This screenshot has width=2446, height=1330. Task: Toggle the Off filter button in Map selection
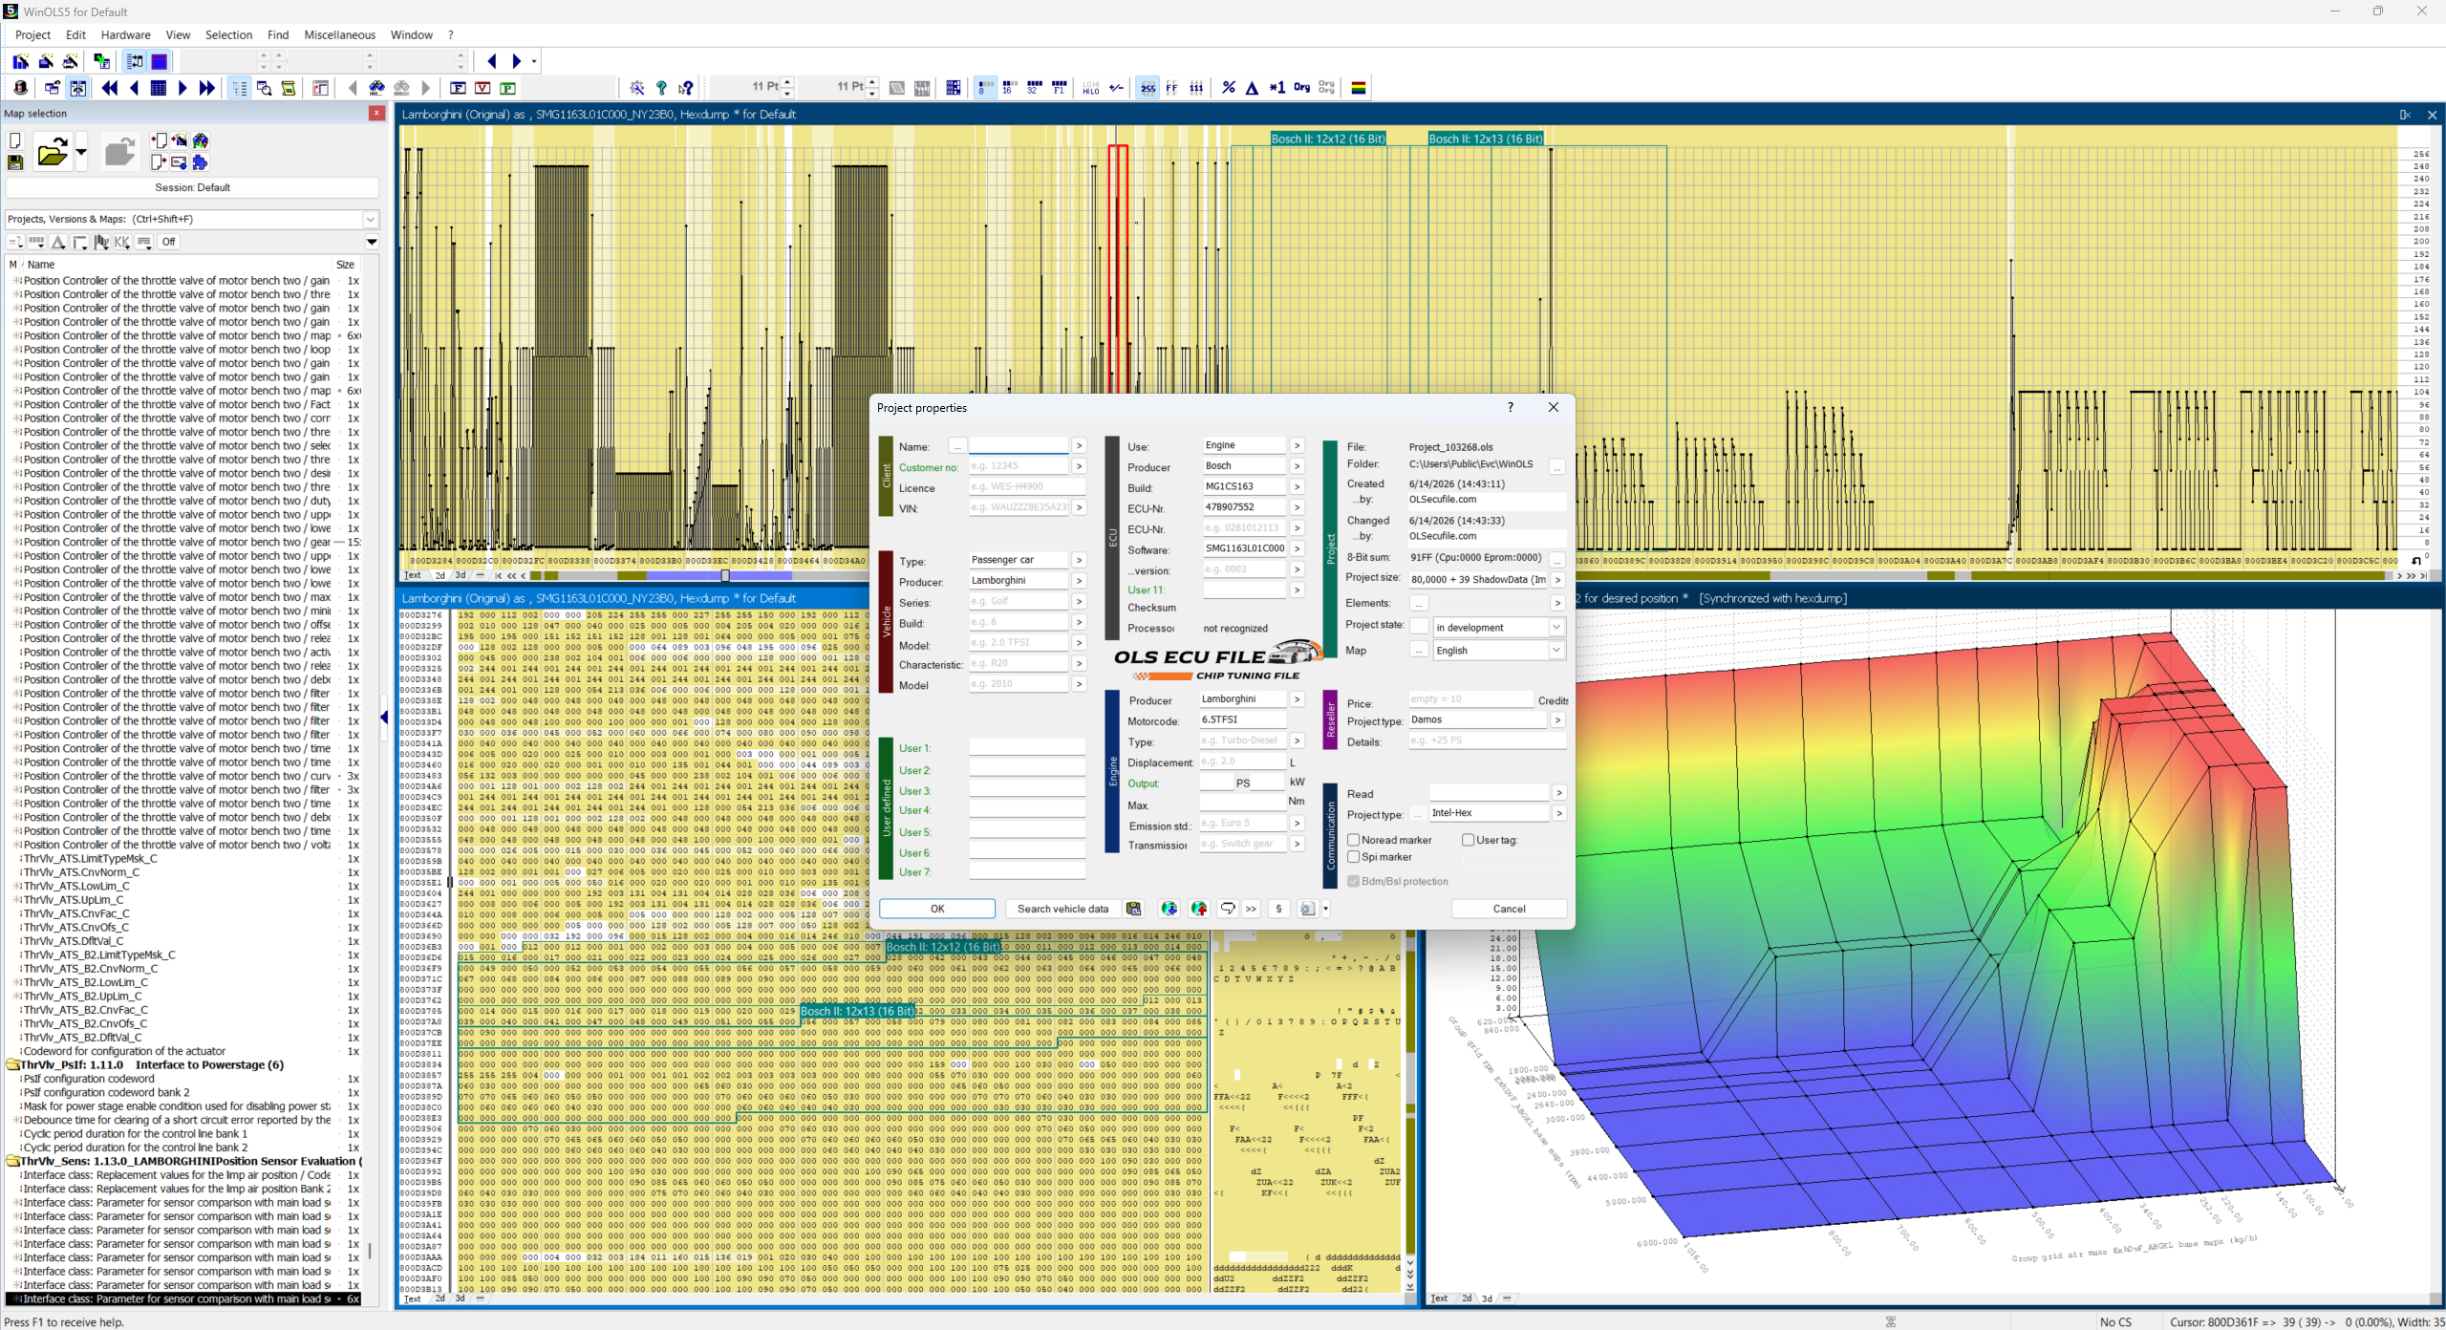click(x=168, y=242)
